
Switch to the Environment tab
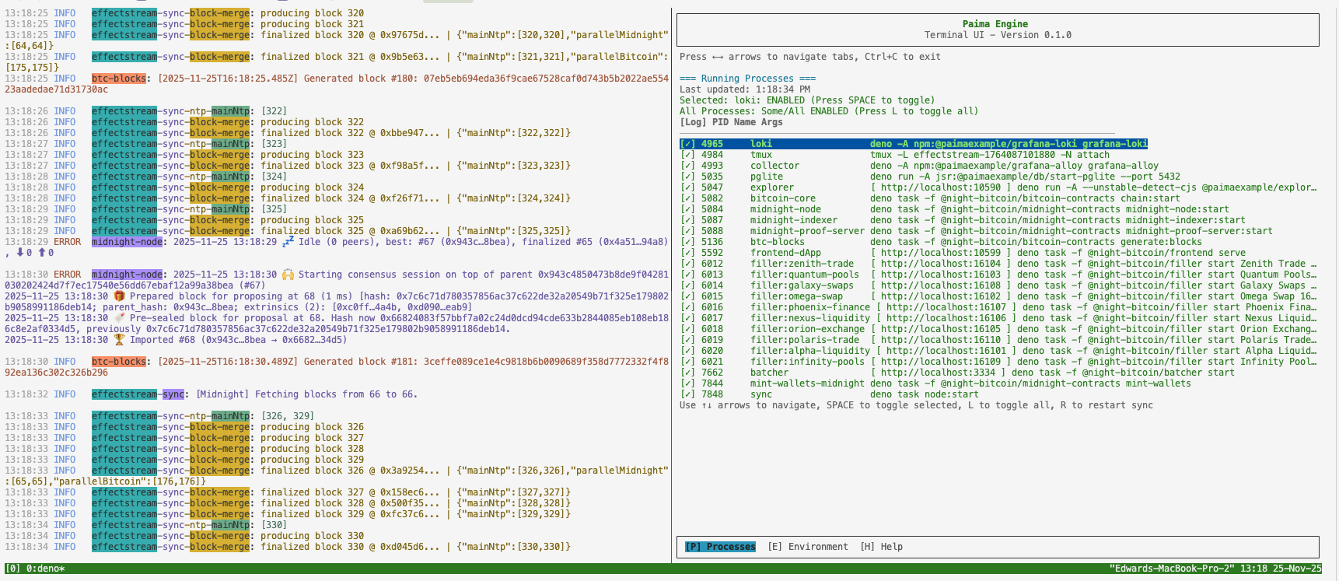tap(807, 547)
